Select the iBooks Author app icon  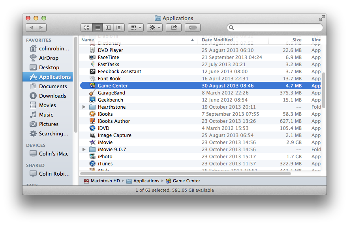tap(92, 121)
